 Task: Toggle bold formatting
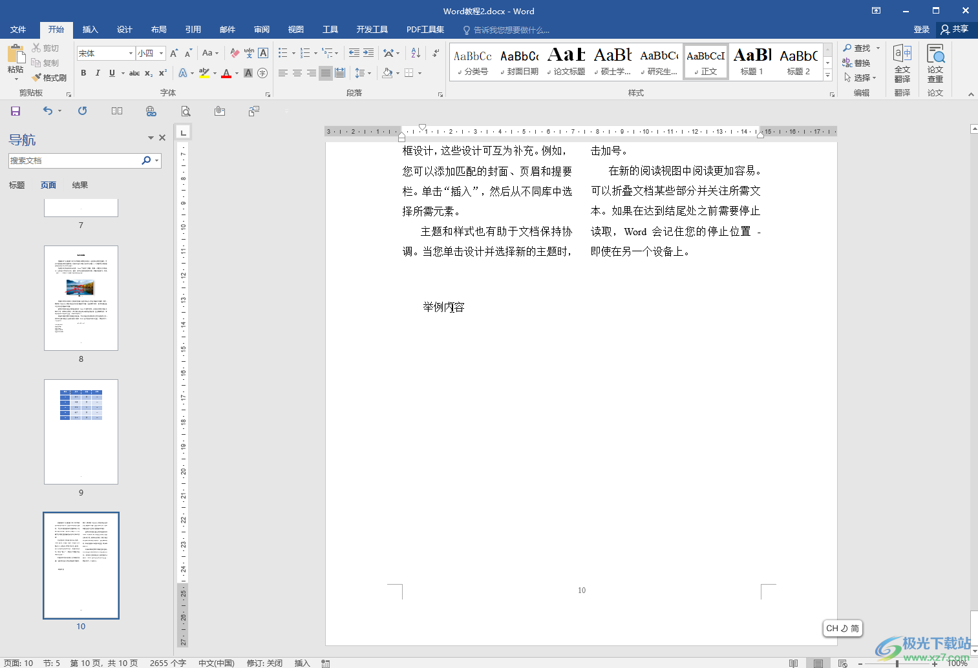83,73
